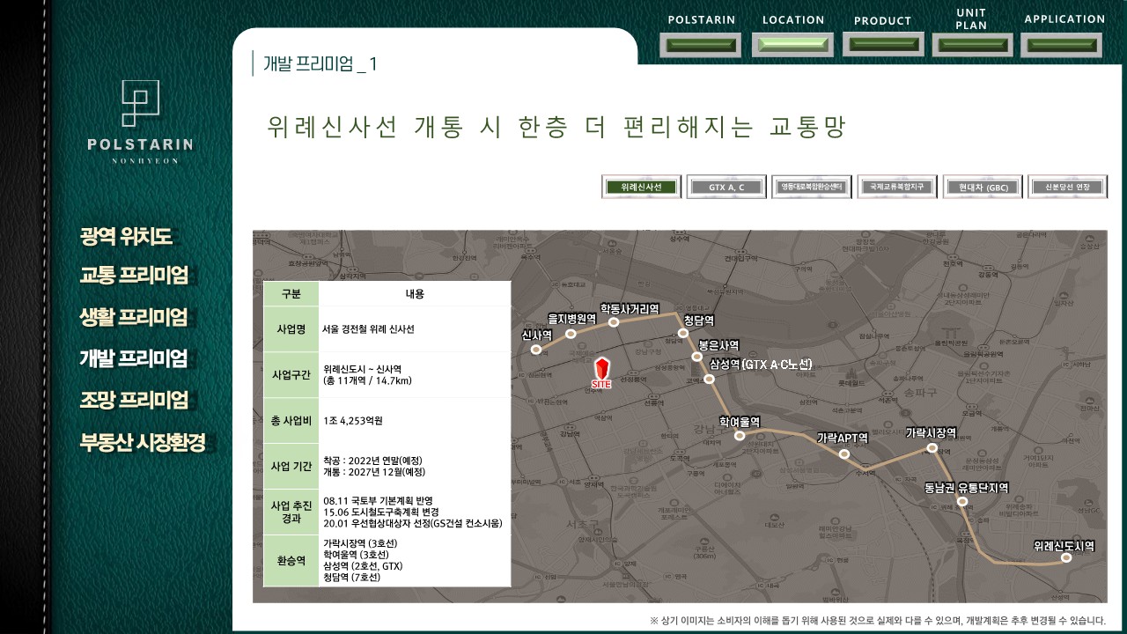The image size is (1127, 634).
Task: Click the 학여울역 station marker
Action: (740, 436)
